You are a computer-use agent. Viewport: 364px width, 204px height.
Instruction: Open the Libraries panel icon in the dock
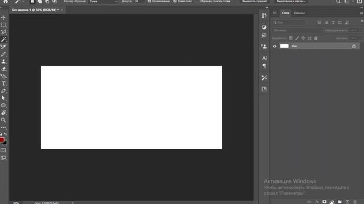(264, 89)
